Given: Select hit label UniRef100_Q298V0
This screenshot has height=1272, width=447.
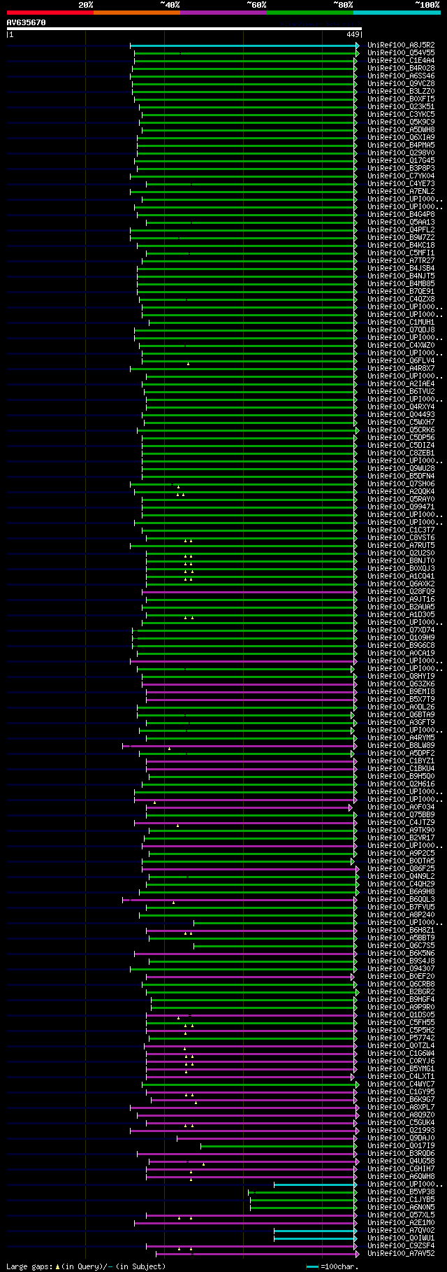Looking at the screenshot, I should (401, 153).
